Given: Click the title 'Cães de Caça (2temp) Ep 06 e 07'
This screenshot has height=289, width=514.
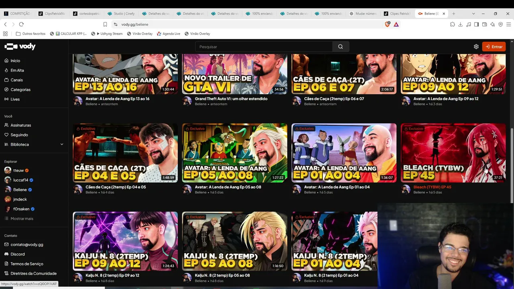Looking at the screenshot, I should point(334,99).
